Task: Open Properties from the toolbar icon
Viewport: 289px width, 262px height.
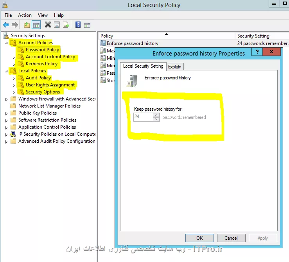Action: click(57, 25)
